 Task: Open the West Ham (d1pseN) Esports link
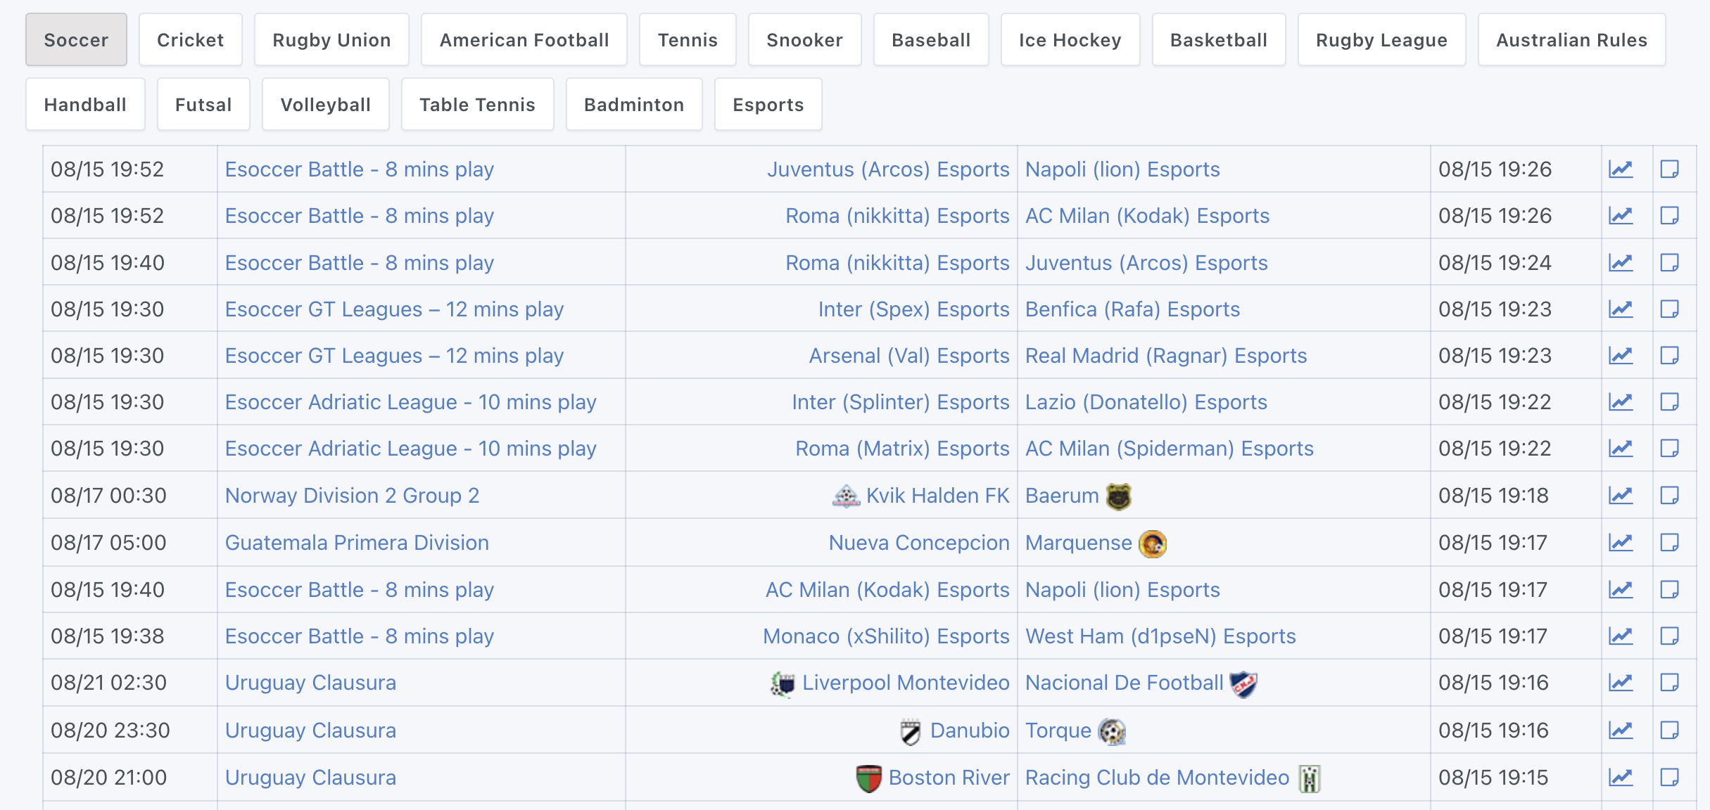coord(1160,636)
